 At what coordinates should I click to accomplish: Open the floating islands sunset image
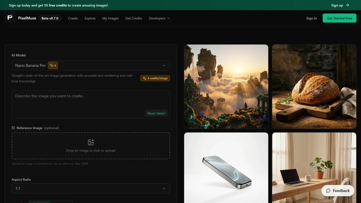pos(226,87)
